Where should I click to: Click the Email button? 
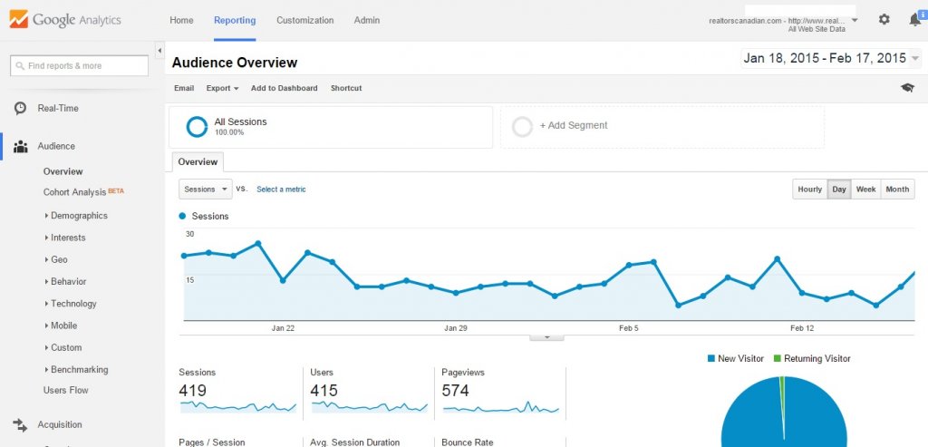(184, 88)
